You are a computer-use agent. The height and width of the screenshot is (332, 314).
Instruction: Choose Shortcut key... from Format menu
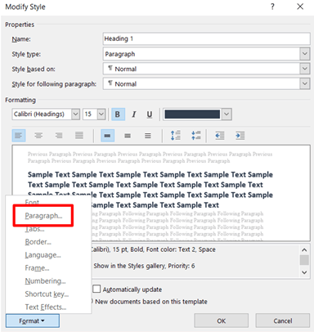pyautogui.click(x=47, y=294)
